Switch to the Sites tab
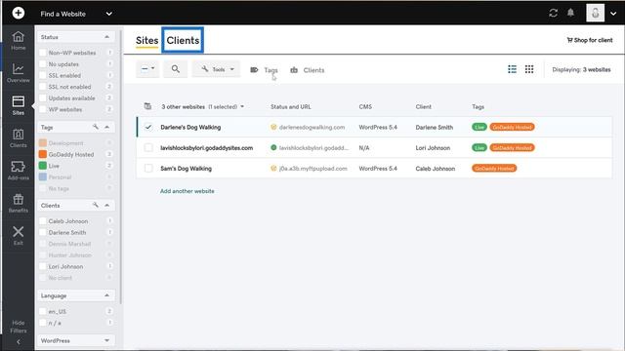 coord(147,41)
